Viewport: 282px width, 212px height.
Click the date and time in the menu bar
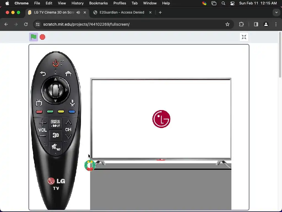pyautogui.click(x=258, y=3)
